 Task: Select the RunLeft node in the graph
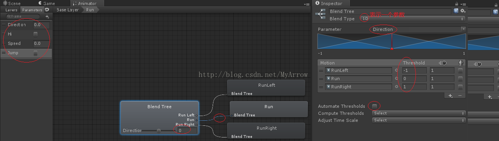tap(266, 88)
